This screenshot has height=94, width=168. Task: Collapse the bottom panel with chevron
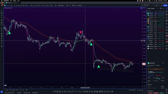point(142,93)
